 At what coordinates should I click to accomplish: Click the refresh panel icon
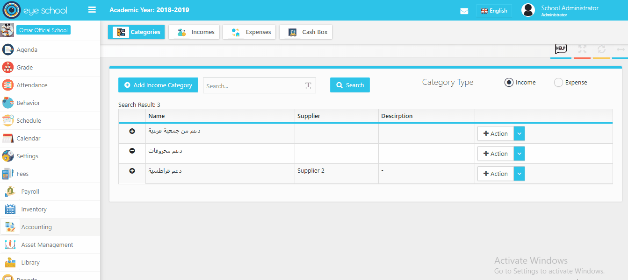click(601, 49)
